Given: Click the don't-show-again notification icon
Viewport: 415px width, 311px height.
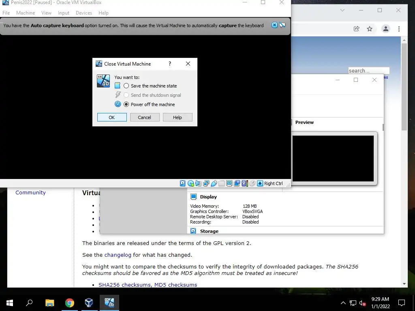Looking at the screenshot, I should point(282,25).
